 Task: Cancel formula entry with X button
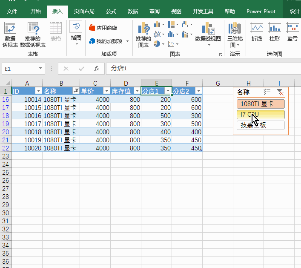click(x=66, y=69)
